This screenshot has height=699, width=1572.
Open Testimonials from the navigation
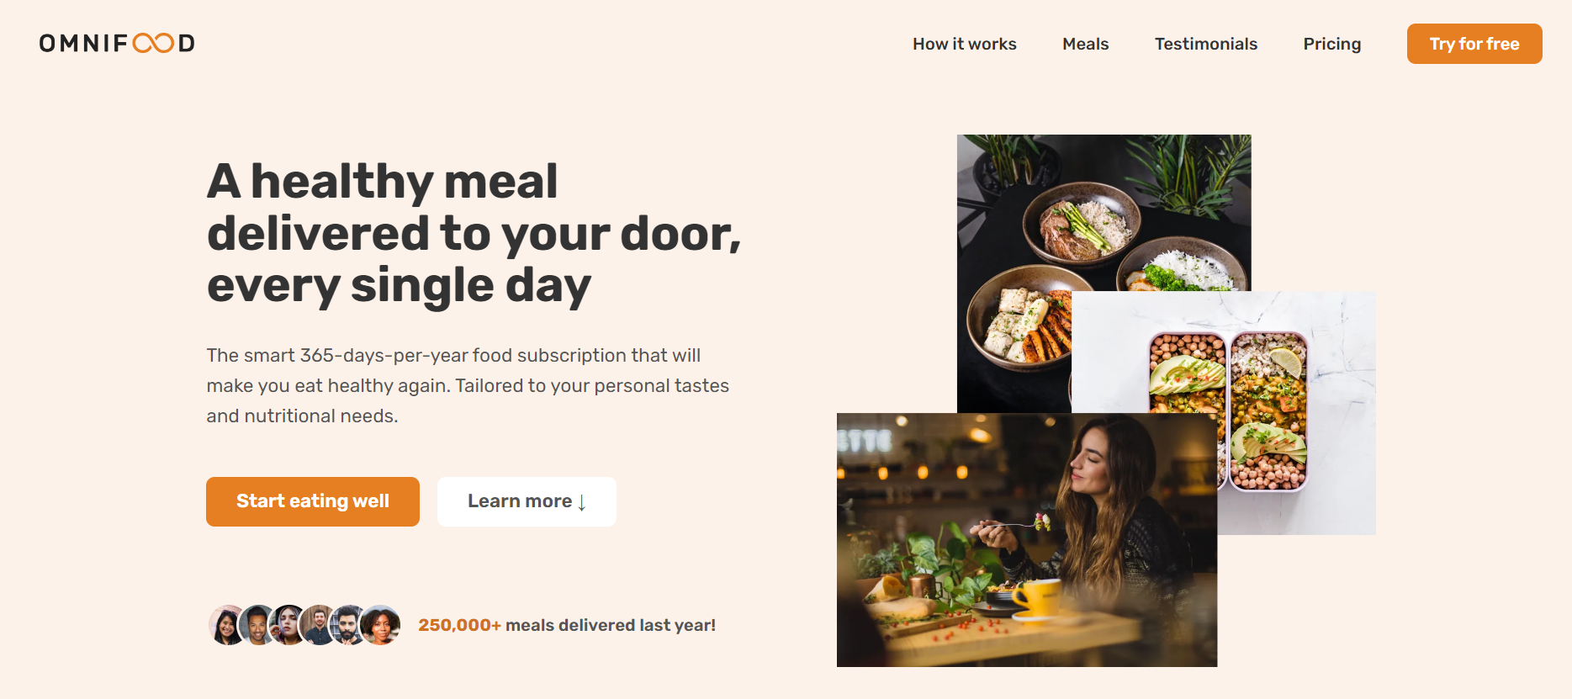pyautogui.click(x=1206, y=44)
